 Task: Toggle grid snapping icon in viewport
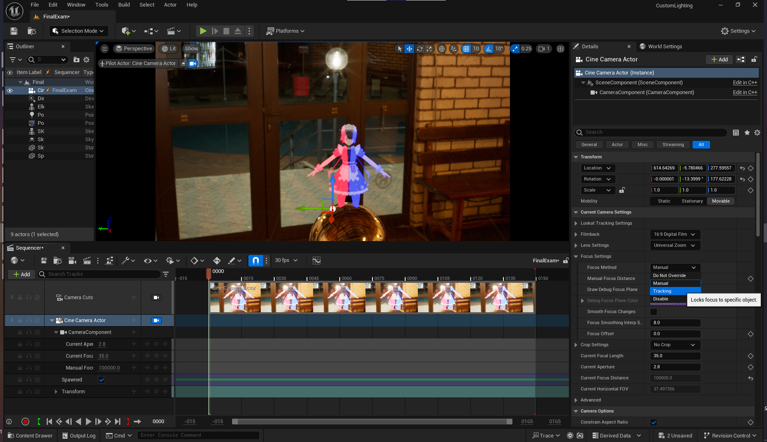point(466,49)
